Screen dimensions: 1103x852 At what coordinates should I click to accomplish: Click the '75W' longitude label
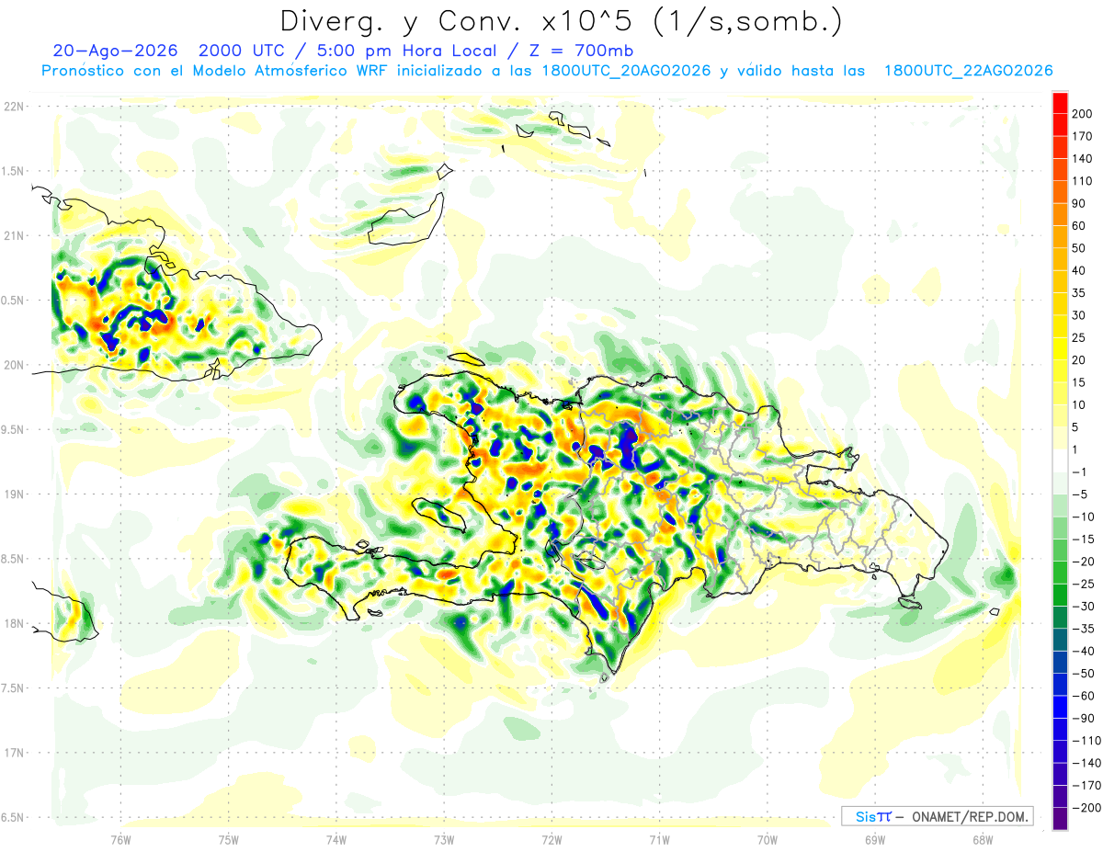coord(228,839)
